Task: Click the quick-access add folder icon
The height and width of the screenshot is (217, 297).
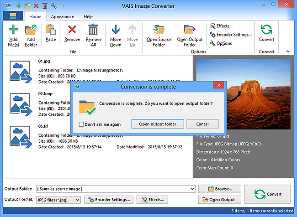Action: (27, 6)
